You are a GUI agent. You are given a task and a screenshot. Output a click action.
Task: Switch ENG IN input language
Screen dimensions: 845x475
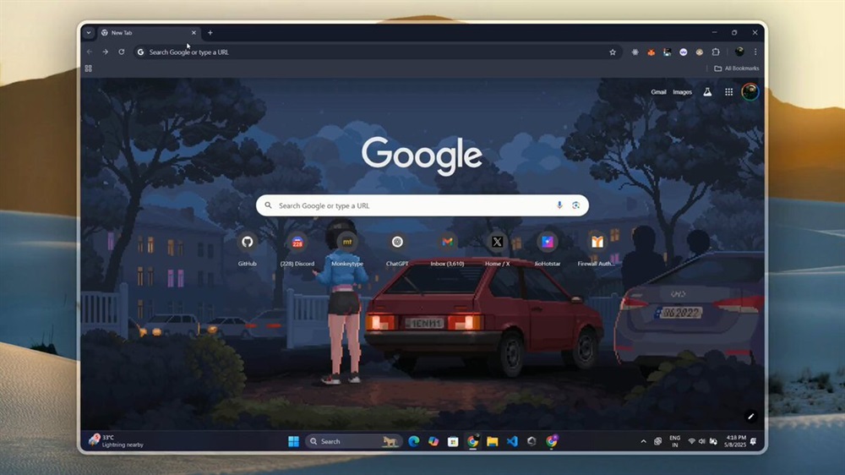click(x=674, y=441)
